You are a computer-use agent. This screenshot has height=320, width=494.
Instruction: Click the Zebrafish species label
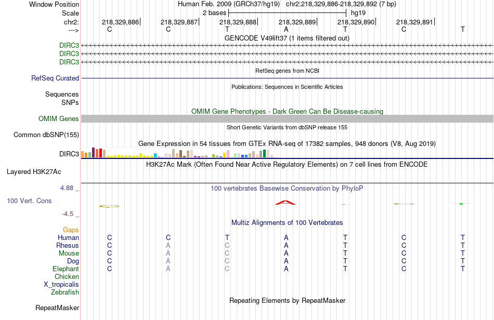pos(65,292)
